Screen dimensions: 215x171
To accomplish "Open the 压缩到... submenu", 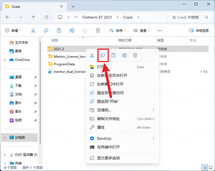I will (122, 110).
